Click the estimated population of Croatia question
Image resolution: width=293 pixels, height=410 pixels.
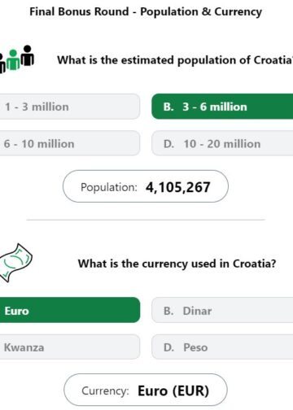[x=175, y=60]
